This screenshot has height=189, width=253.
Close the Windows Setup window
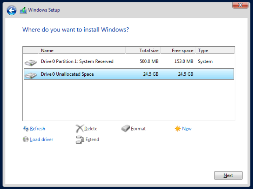tap(240, 5)
